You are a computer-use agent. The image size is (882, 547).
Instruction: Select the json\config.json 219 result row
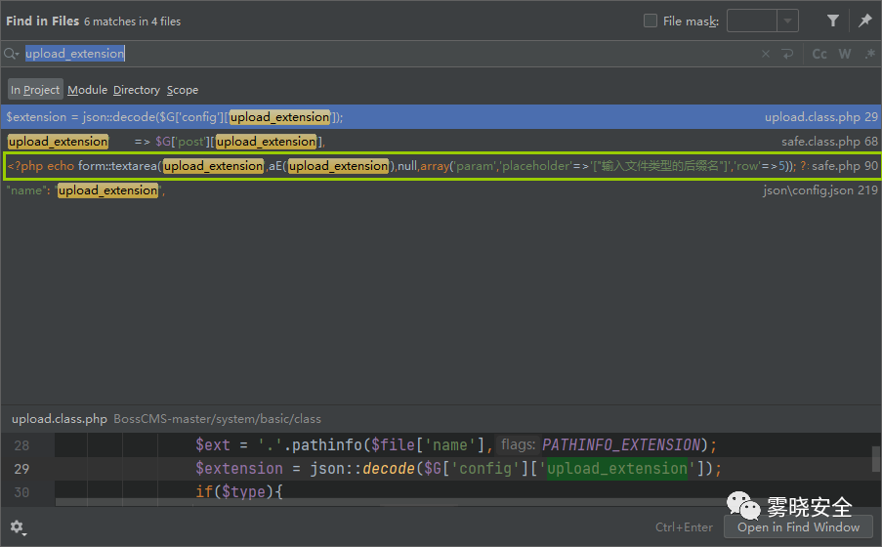click(x=441, y=190)
